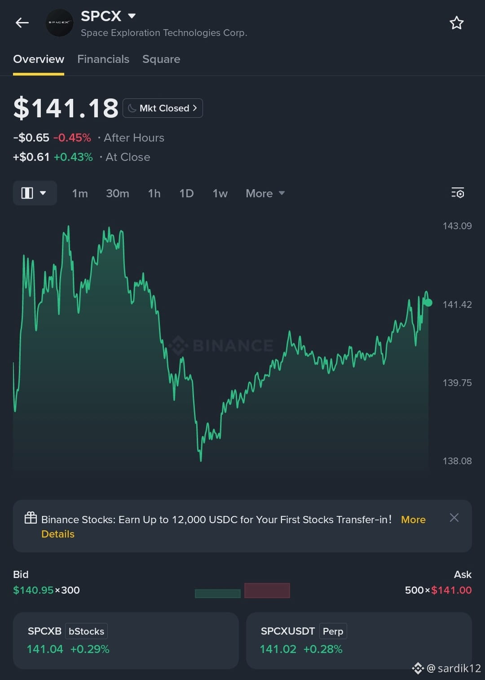
Task: Click the gift icon in promo banner
Action: coord(31,518)
